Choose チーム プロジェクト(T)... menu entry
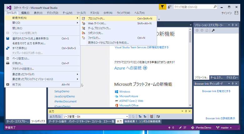Image resolution: width=244 pixels, height=134 pixels. [x=119, y=28]
